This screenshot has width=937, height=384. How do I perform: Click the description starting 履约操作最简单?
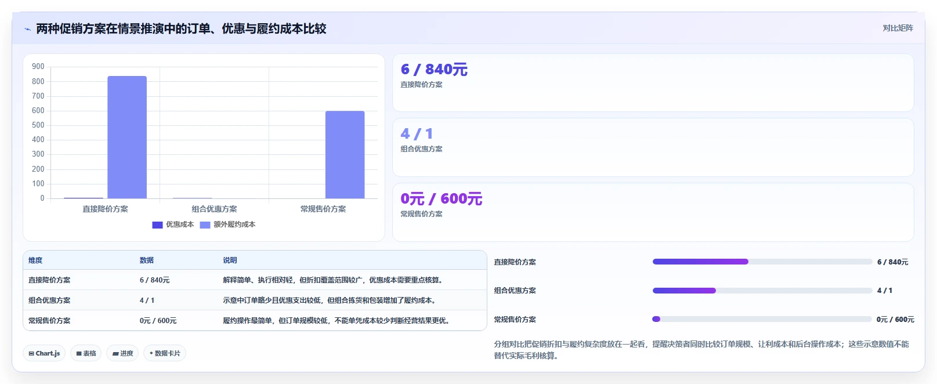pyautogui.click(x=338, y=321)
